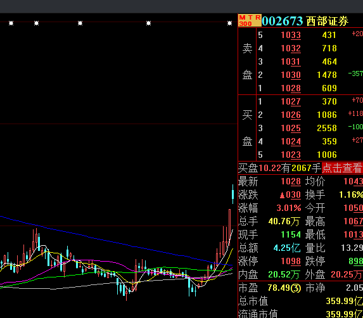Click the fourth star marker above the chart
Screen dimensions: 363x318
coord(149,23)
